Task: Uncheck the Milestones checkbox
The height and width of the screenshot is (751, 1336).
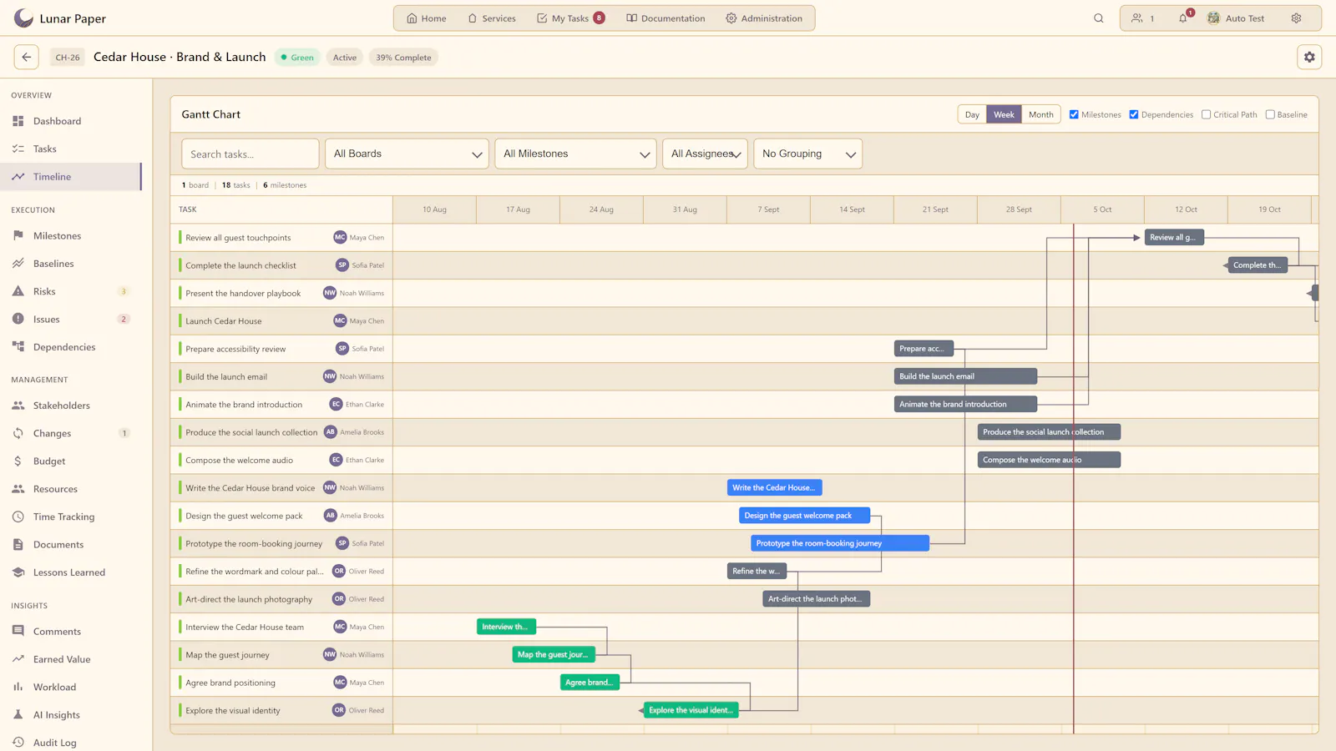Action: click(x=1074, y=114)
